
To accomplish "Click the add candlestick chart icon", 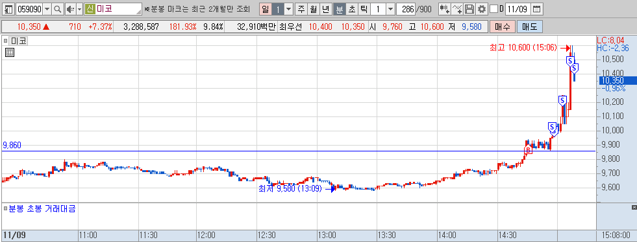I will (x=445, y=9).
